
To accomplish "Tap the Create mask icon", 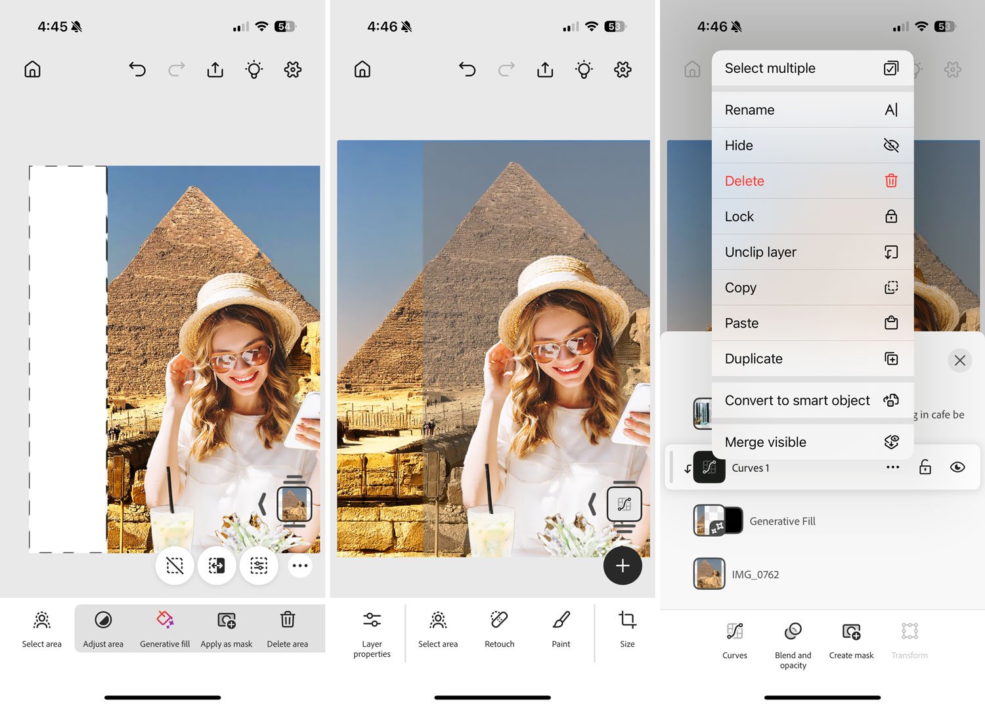I will [851, 641].
